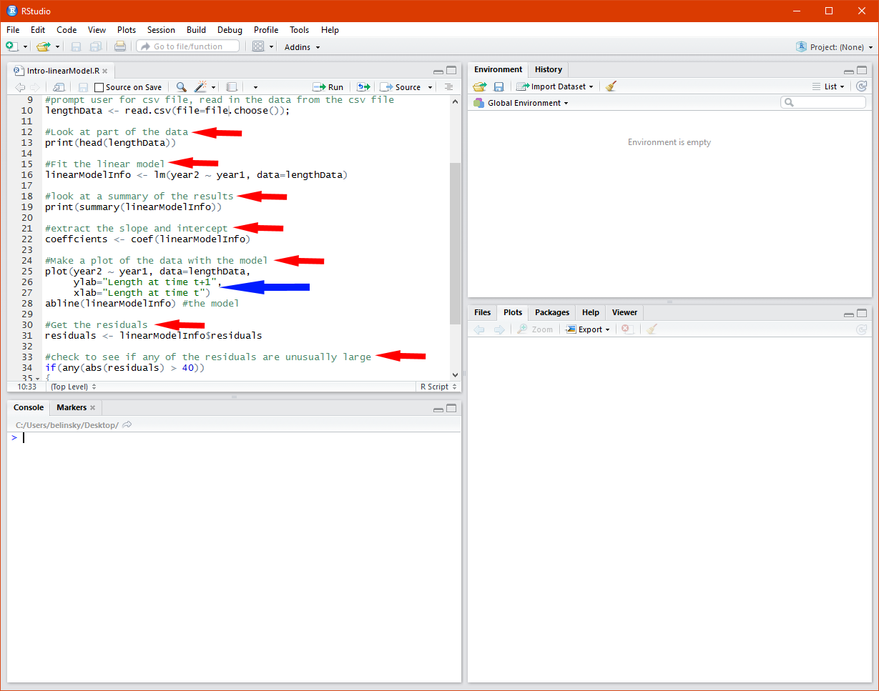Clear environment objects with the broom icon

pos(610,86)
